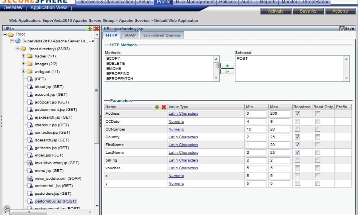Expand the hacker folder

click(23, 56)
